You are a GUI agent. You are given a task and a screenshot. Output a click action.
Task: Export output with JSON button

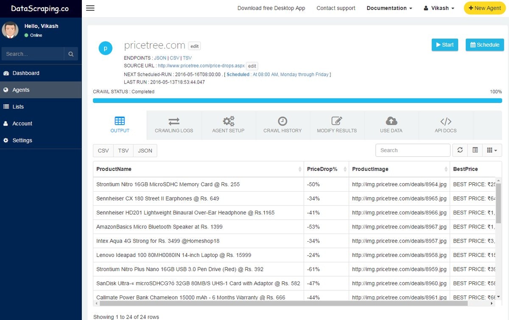click(145, 150)
